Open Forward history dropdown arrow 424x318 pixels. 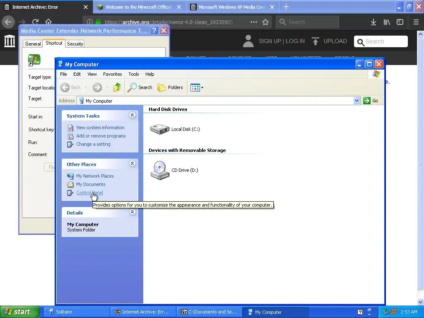tap(107, 87)
